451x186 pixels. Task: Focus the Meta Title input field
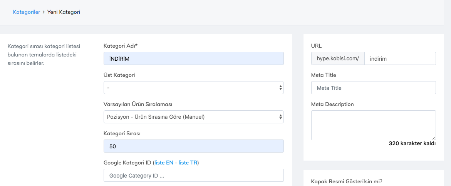point(373,88)
